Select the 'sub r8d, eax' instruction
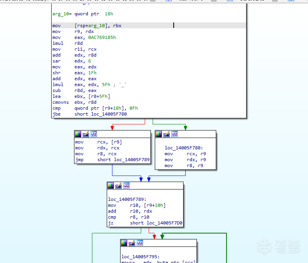This screenshot has width=308, height=263. click(74, 90)
